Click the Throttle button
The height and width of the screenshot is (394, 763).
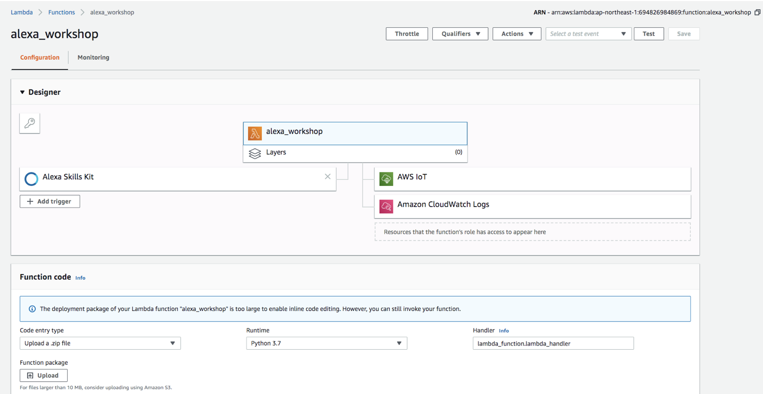pyautogui.click(x=407, y=34)
